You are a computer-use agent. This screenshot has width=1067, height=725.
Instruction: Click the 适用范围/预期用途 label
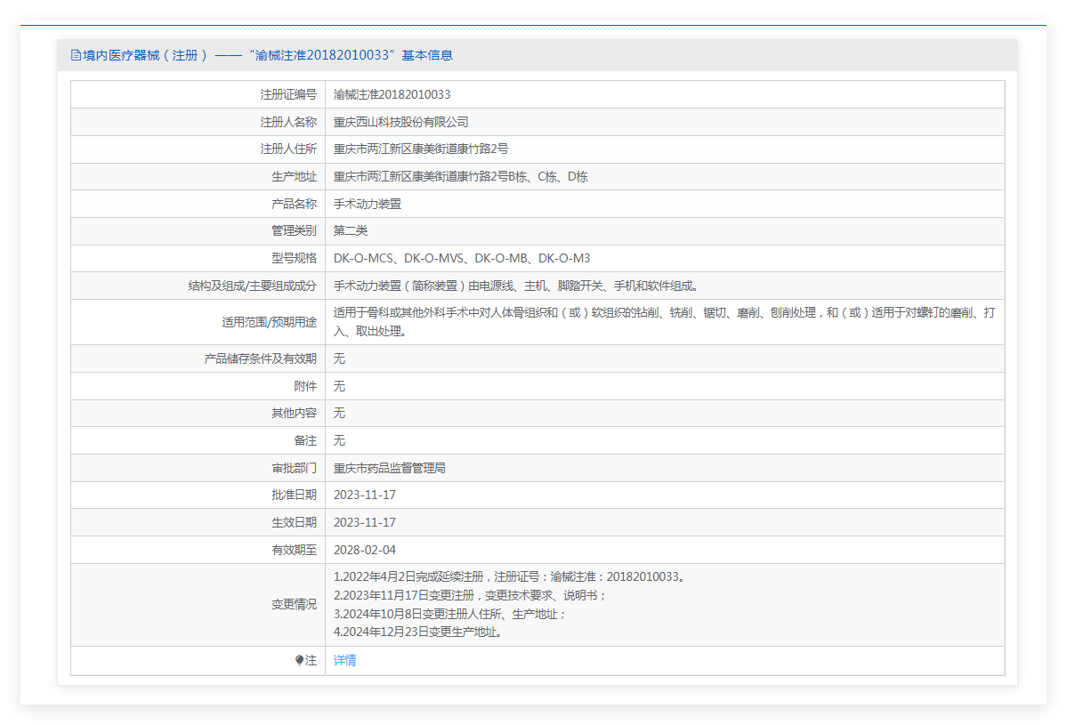pyautogui.click(x=270, y=322)
